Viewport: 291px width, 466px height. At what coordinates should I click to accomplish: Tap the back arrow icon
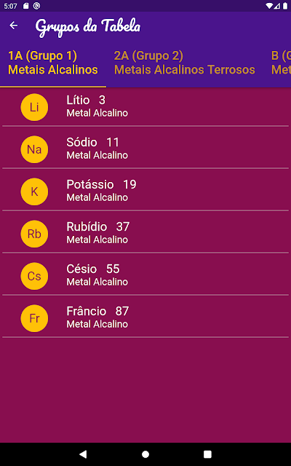[14, 25]
